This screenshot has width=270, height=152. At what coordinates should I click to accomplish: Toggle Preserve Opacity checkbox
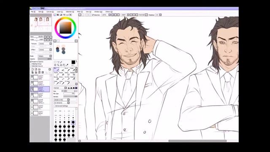31,62
